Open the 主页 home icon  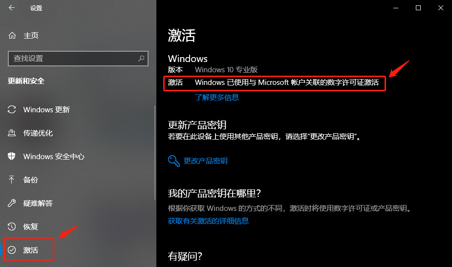click(x=12, y=36)
